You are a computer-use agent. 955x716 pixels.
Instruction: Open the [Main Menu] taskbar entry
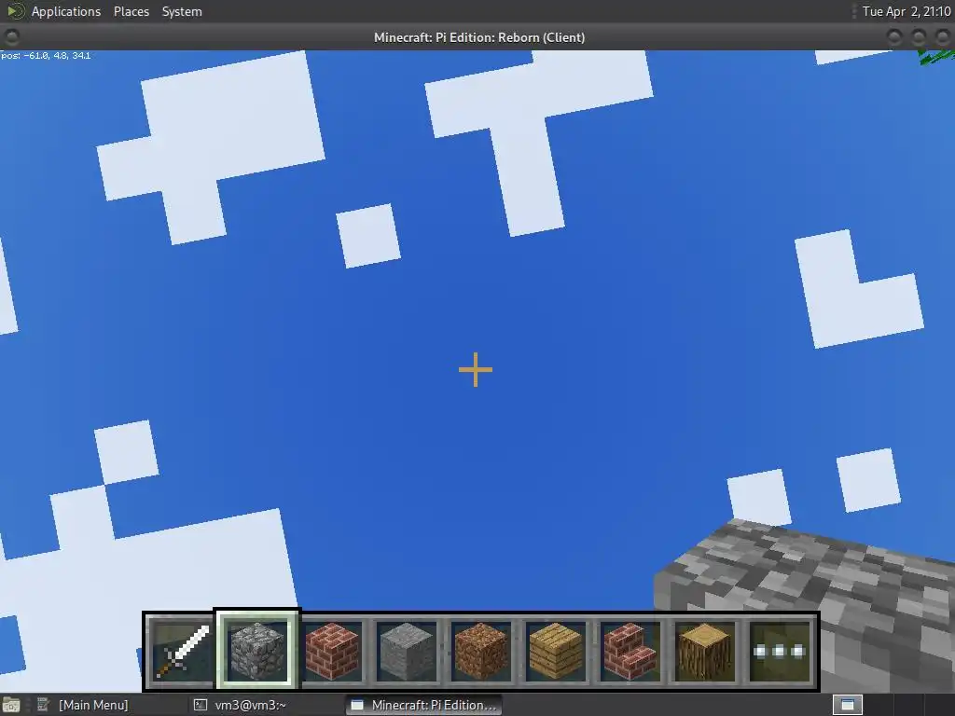click(93, 705)
